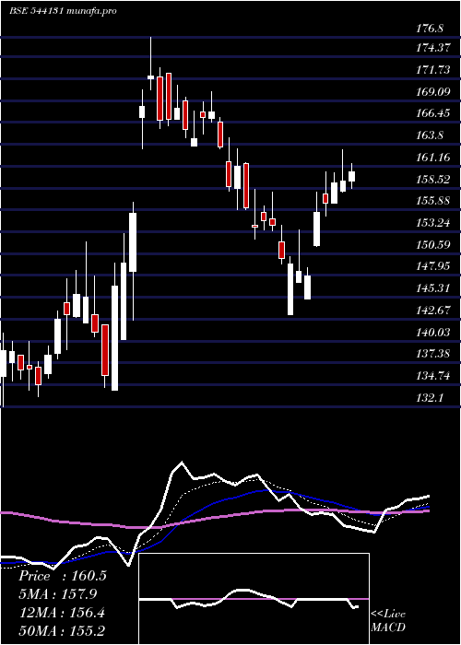
Task: Click the '12MA : 156.4' readout
Action: pos(62,613)
